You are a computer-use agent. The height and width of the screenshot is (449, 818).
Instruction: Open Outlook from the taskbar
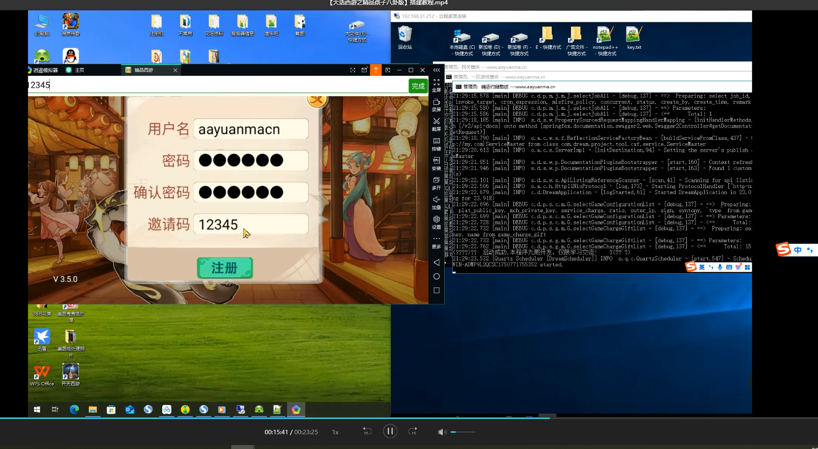pos(130,410)
